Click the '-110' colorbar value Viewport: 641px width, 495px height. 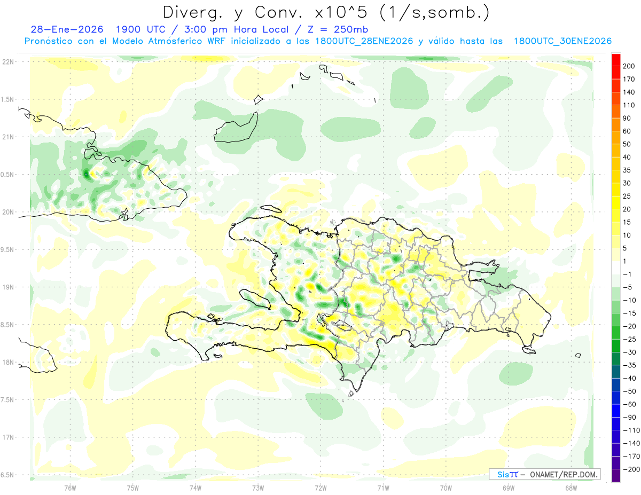point(631,430)
